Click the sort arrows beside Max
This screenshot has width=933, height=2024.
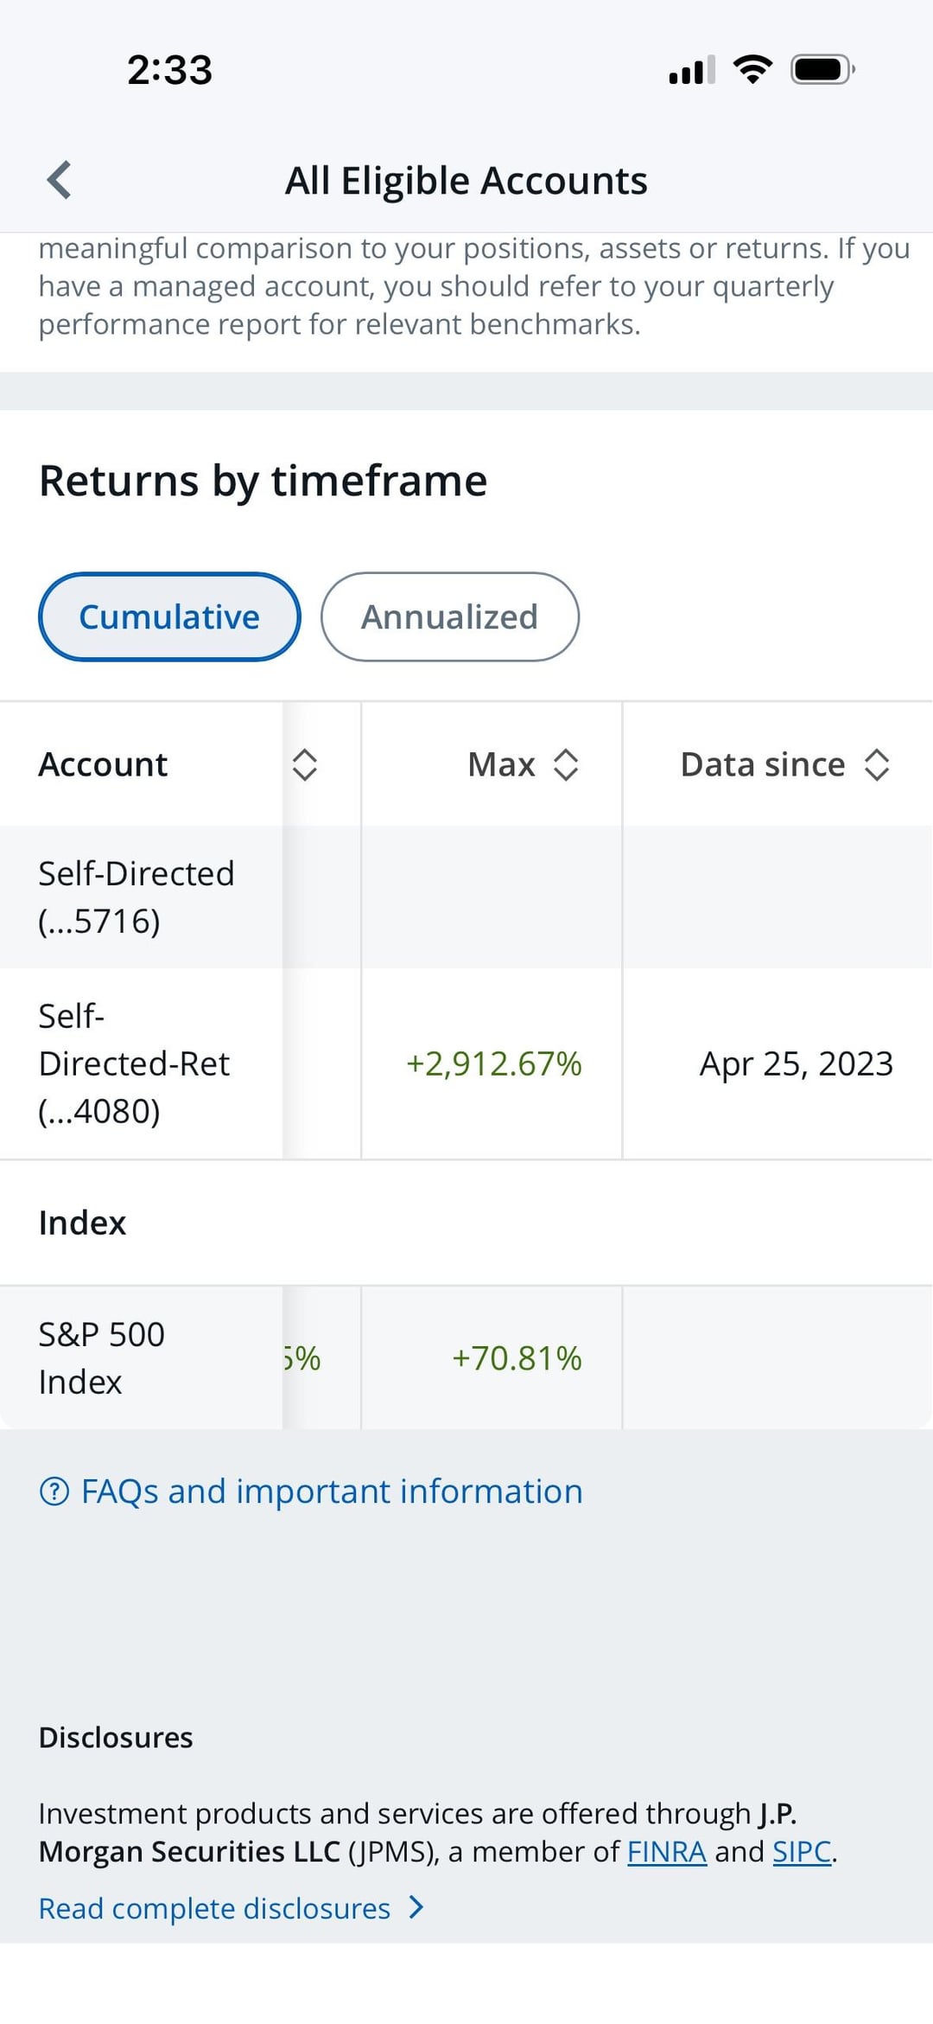[x=566, y=764]
